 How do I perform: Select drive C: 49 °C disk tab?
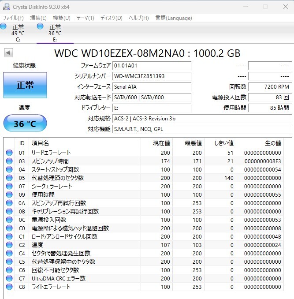[x=18, y=33]
